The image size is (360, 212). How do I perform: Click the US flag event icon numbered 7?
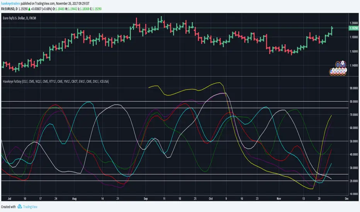pyautogui.click(x=344, y=72)
